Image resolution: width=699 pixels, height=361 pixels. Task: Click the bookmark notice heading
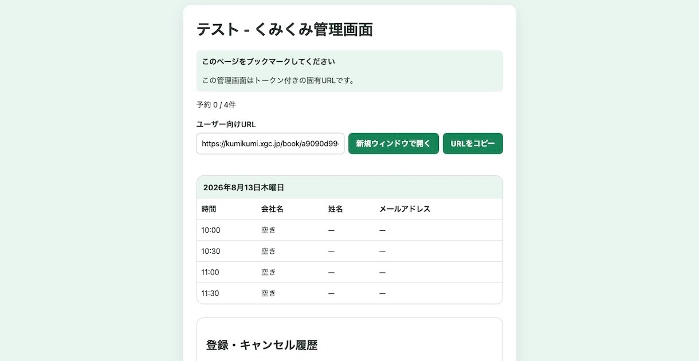pos(269,61)
